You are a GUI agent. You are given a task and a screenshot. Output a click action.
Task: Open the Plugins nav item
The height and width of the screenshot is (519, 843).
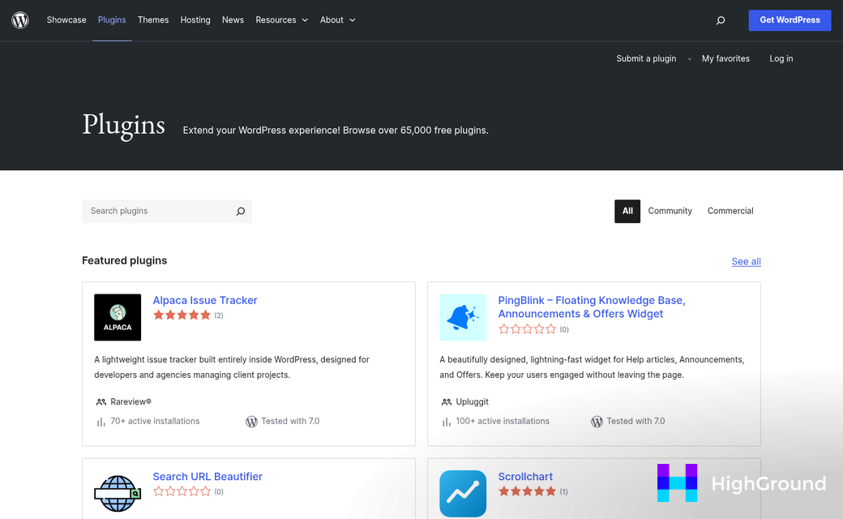pyautogui.click(x=112, y=20)
